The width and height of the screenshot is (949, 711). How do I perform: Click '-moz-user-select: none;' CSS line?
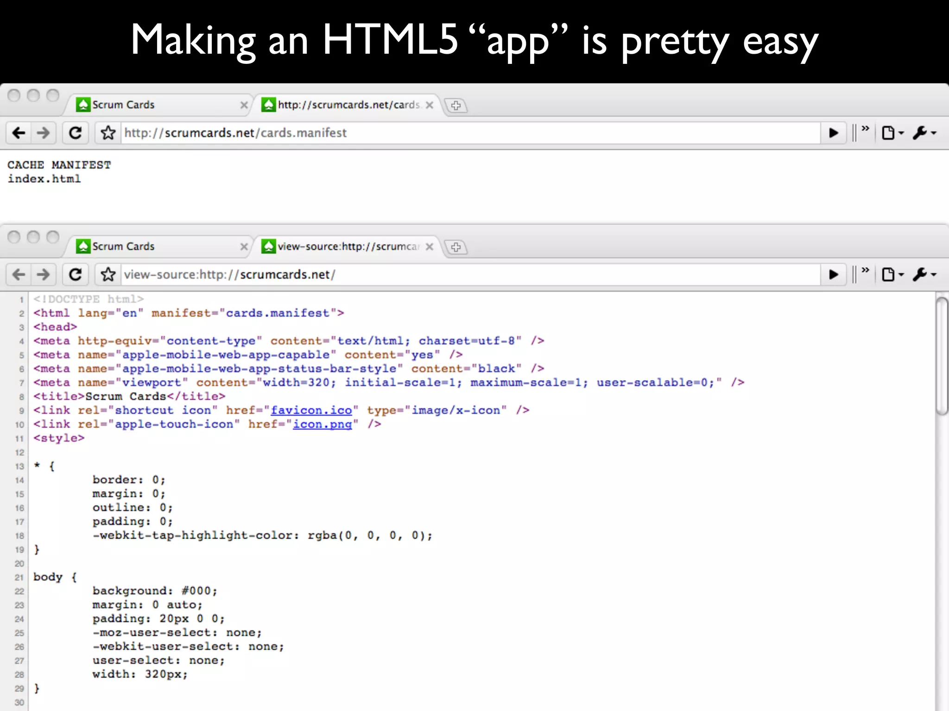177,633
